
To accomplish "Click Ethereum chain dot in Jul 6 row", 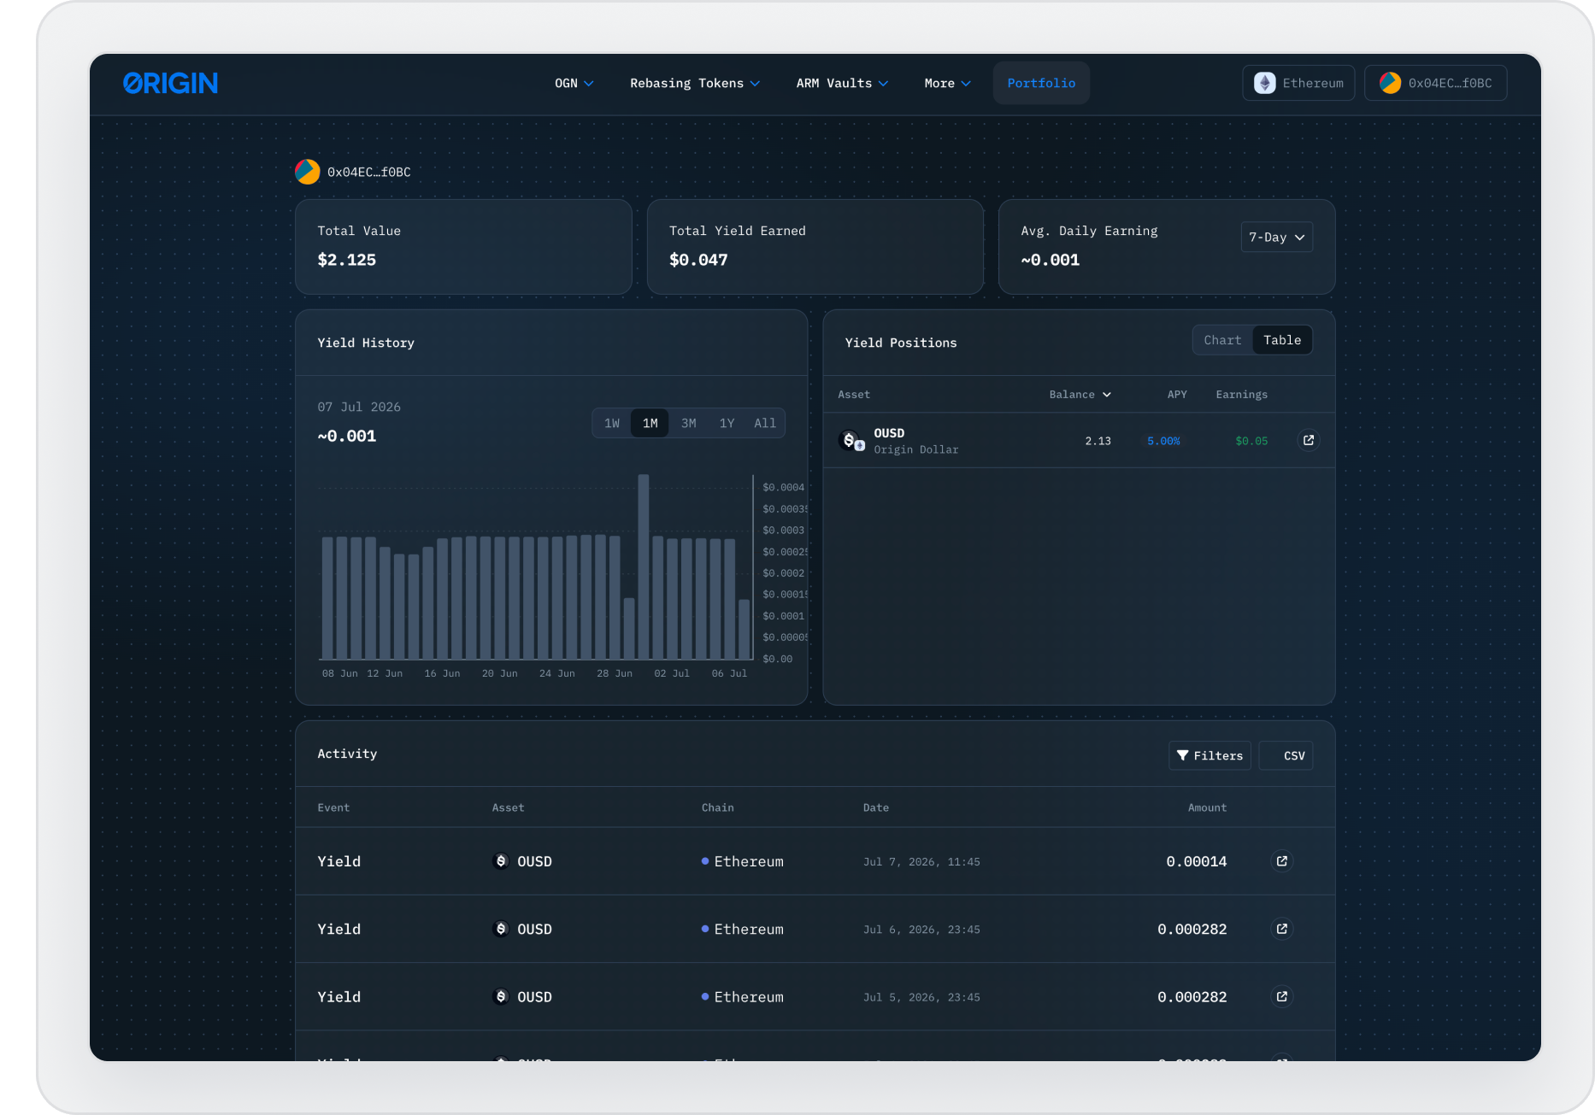I will (x=705, y=929).
